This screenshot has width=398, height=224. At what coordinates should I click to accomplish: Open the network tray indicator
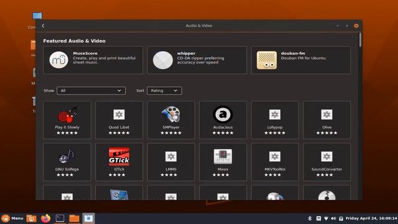326,218
